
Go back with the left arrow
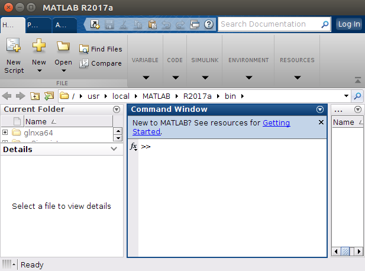click(x=7, y=96)
